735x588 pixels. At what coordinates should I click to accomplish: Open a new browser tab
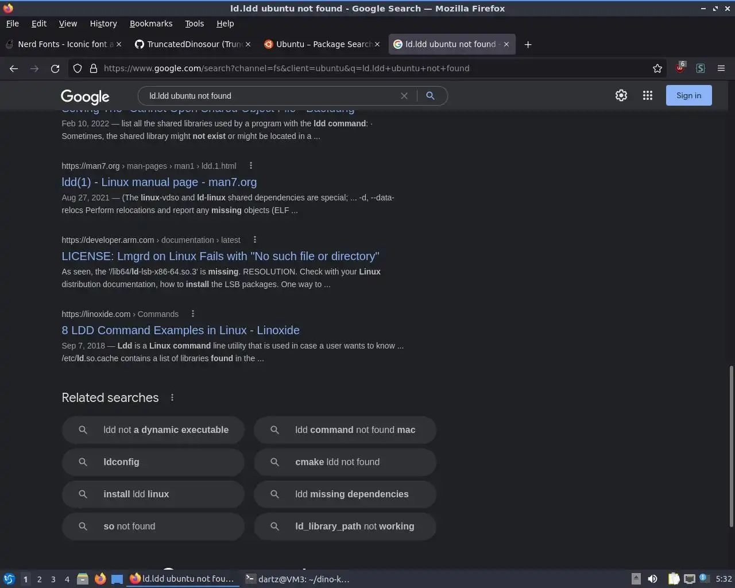point(528,44)
